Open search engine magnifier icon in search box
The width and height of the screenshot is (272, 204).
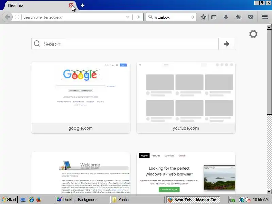[150, 17]
